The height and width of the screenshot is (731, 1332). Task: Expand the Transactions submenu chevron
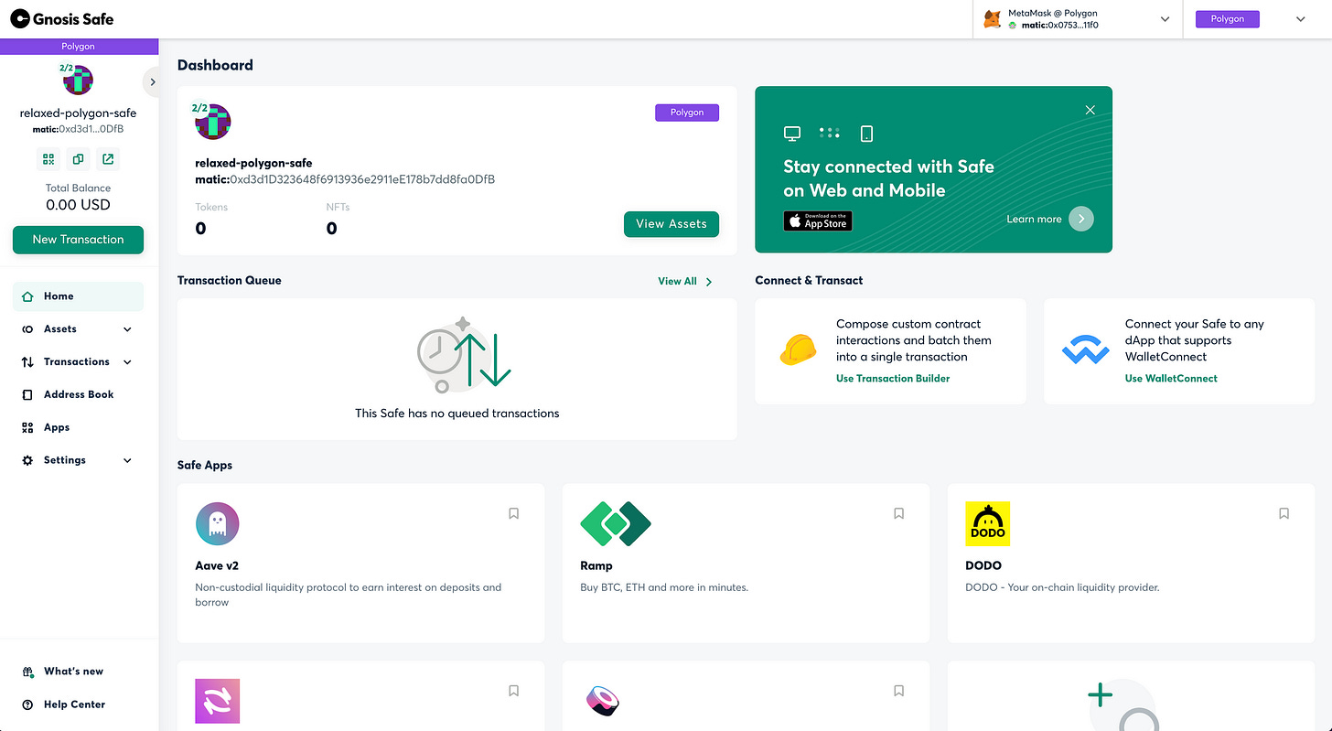point(127,362)
